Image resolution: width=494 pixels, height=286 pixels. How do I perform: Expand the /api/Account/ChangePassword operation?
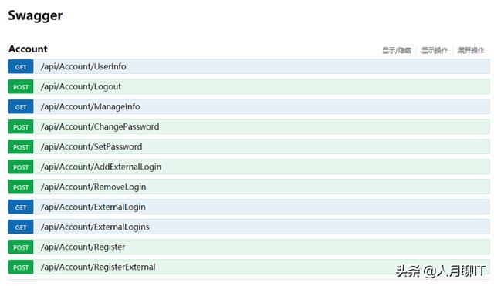(100, 126)
